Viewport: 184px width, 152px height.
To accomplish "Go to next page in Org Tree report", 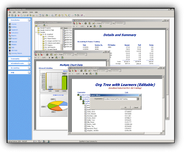I will click(84, 74).
